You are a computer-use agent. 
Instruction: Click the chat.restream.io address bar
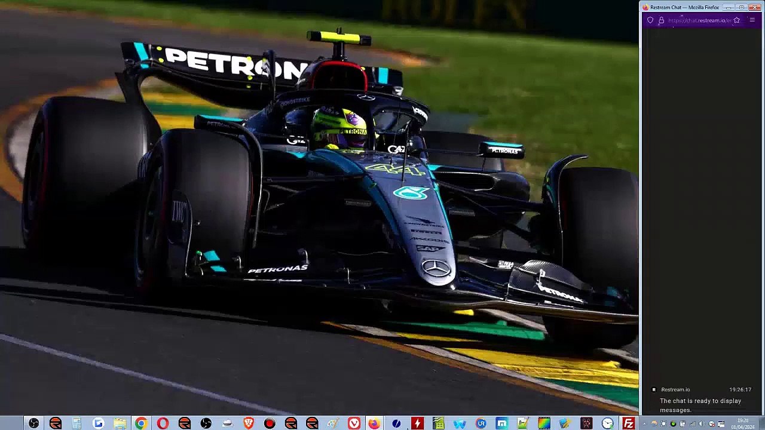click(x=699, y=20)
